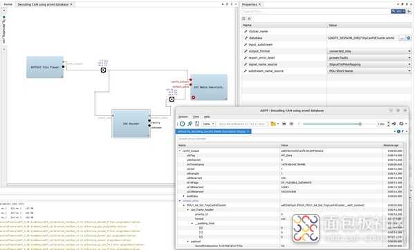Image resolution: width=415 pixels, height=250 pixels.
Task: Click the Value column header in the display table
Action: point(331,145)
